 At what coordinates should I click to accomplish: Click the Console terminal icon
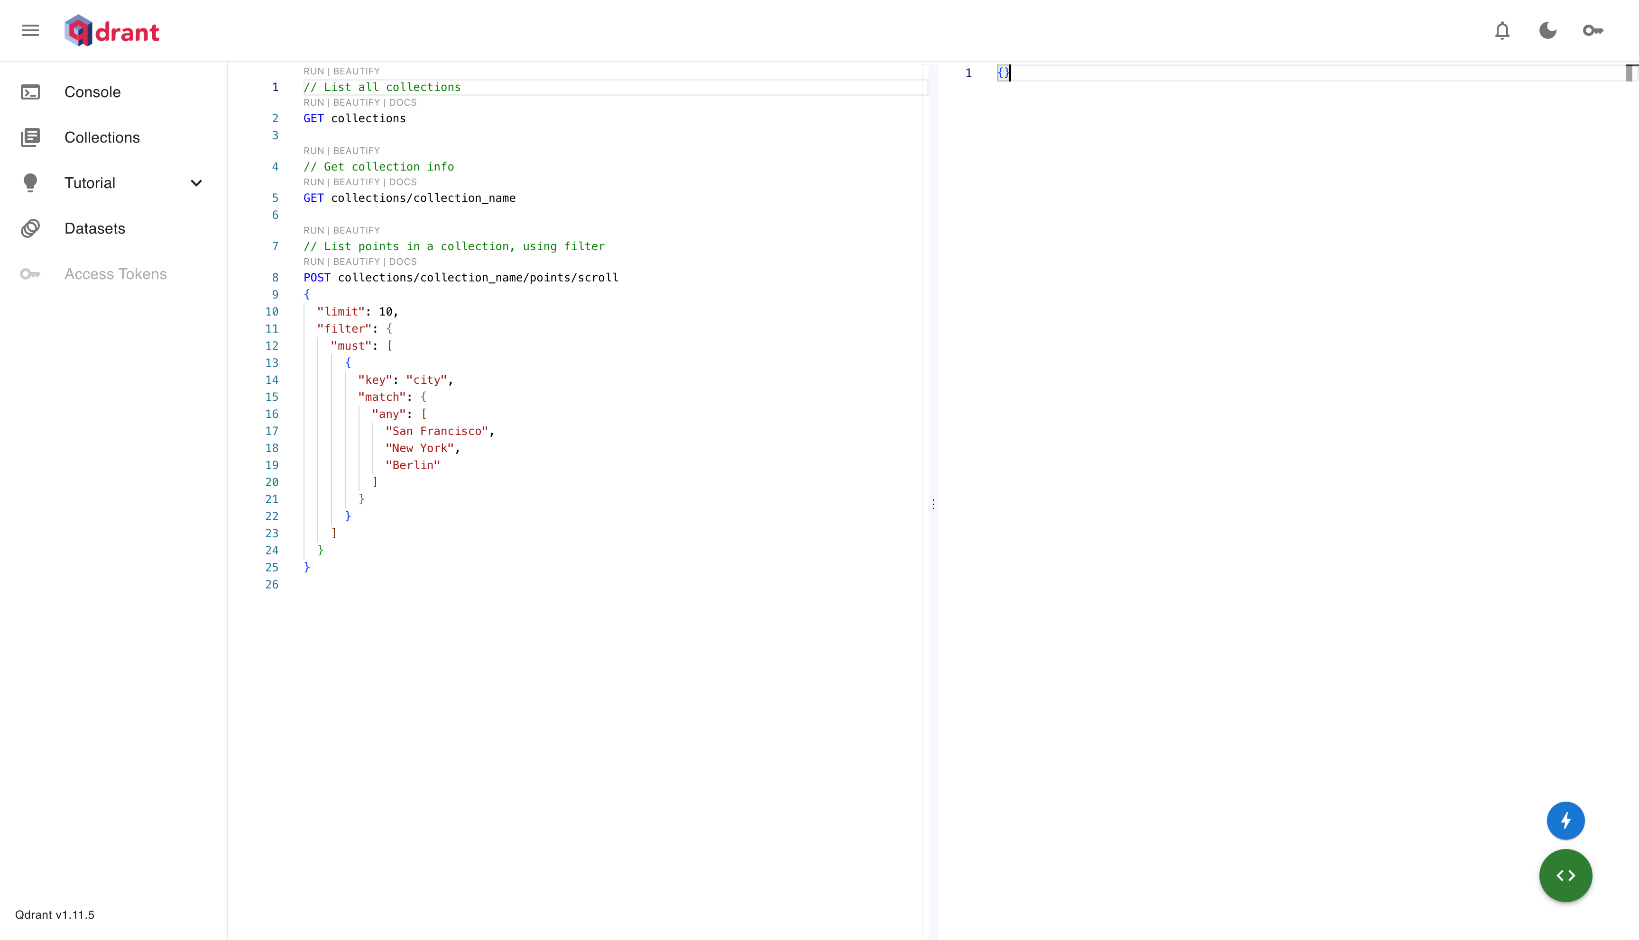[30, 92]
